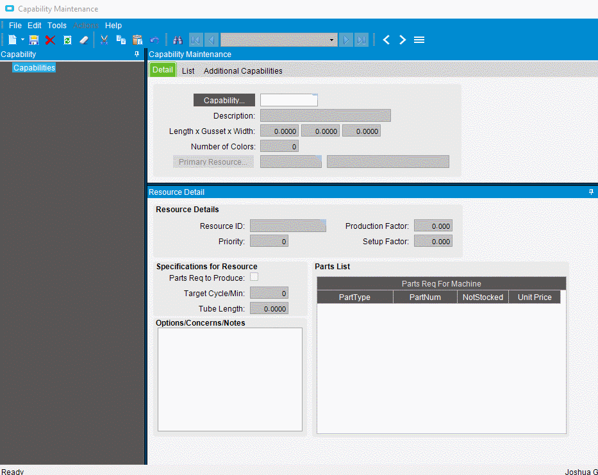Click the Production Factor field
The width and height of the screenshot is (598, 475).
433,226
